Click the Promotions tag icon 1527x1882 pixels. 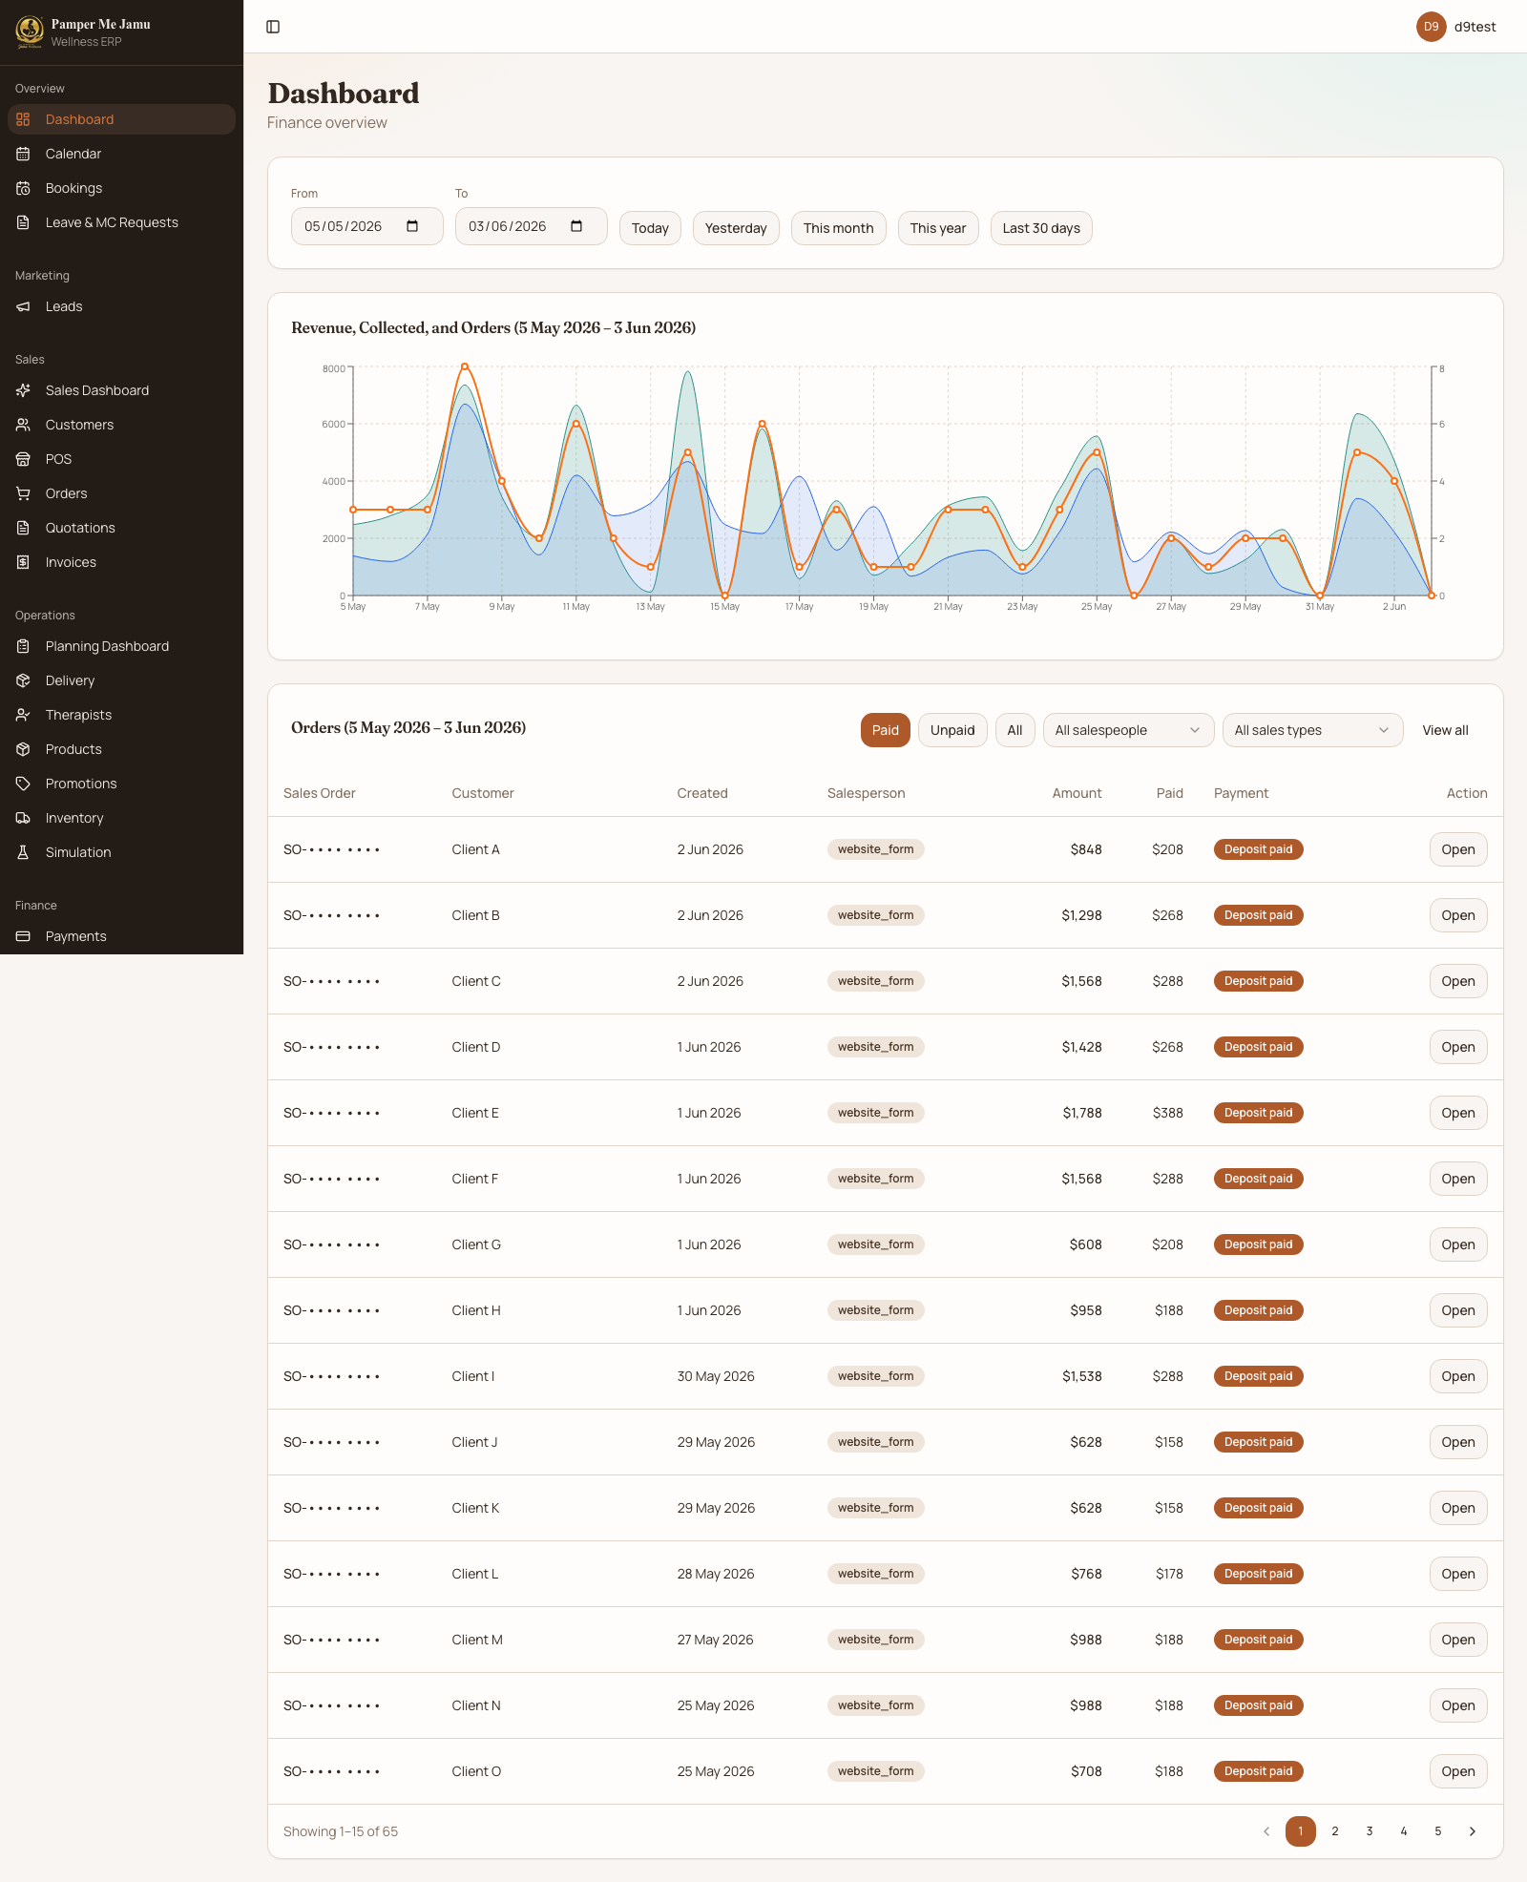[x=23, y=784]
